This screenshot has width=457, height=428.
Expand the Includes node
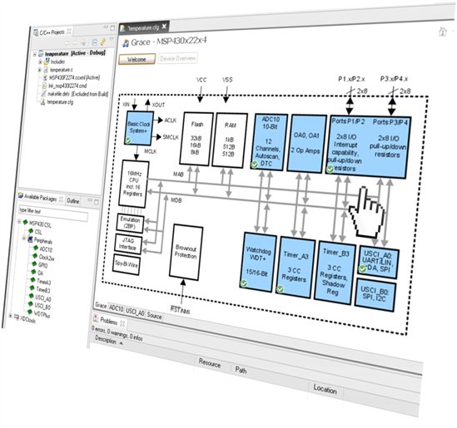(40, 62)
